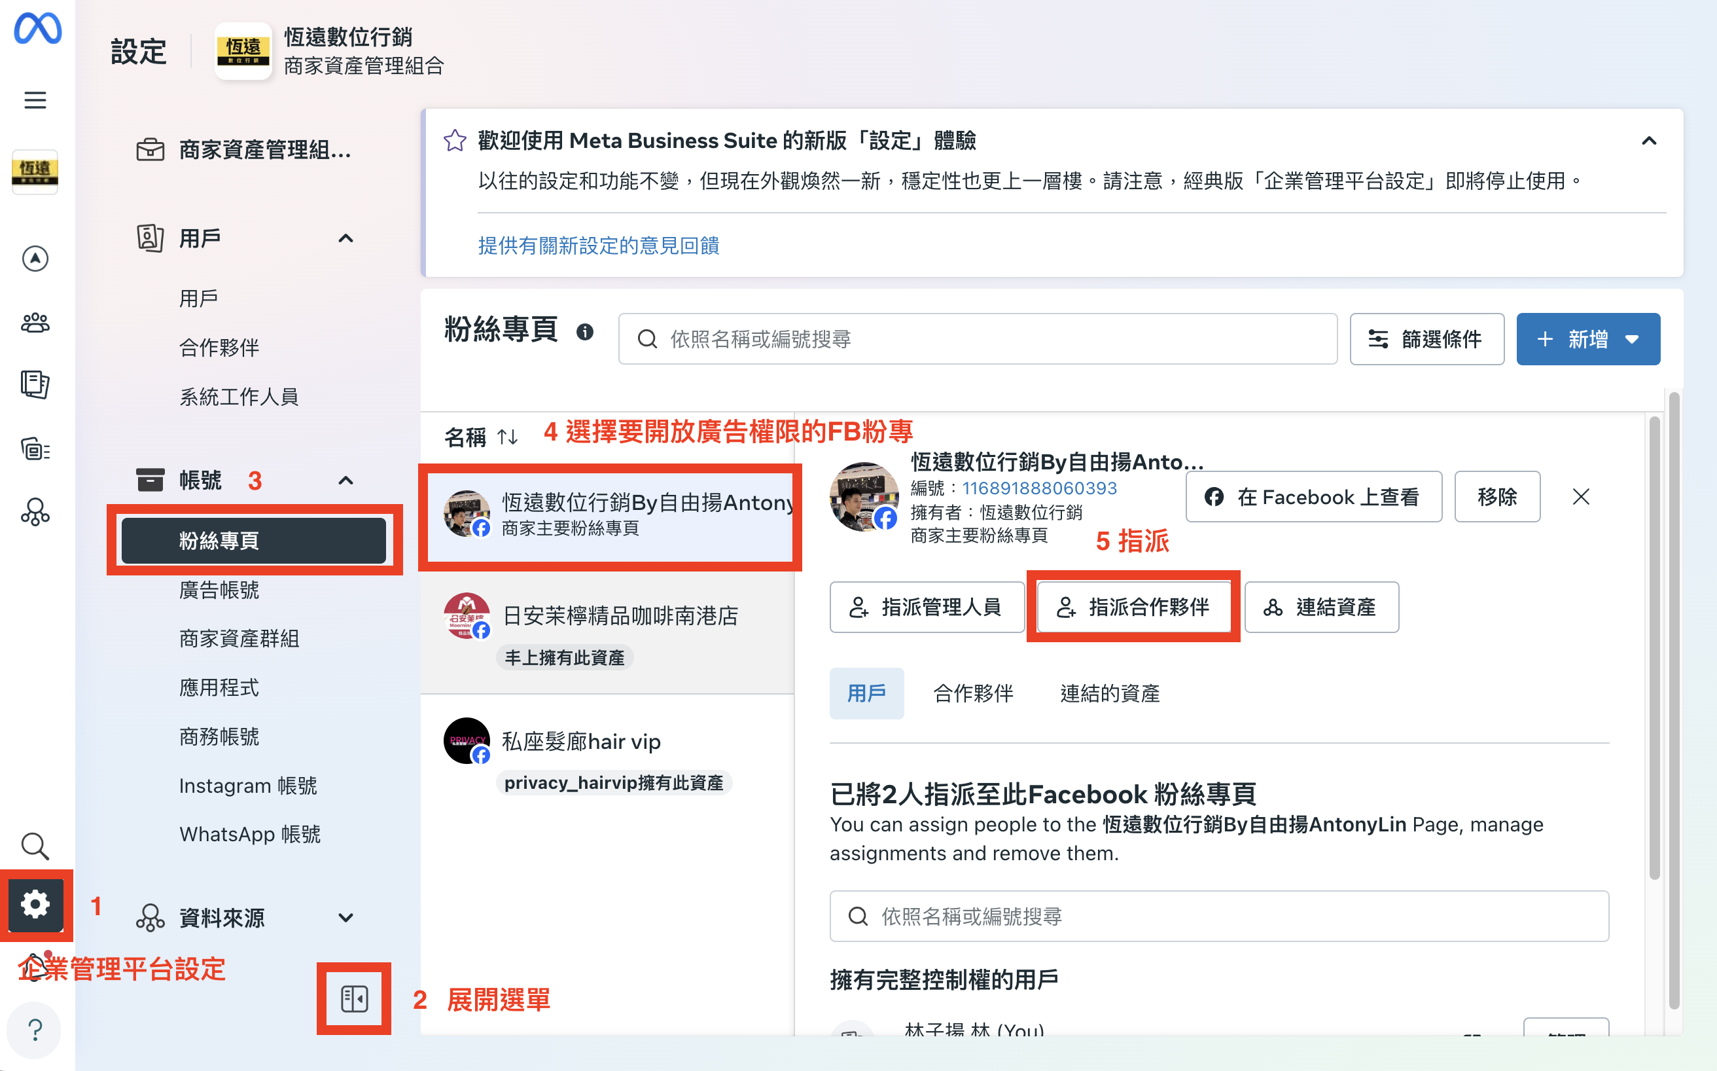Open the people group icon in left rail
Image resolution: width=1717 pixels, height=1071 pixels.
(35, 323)
